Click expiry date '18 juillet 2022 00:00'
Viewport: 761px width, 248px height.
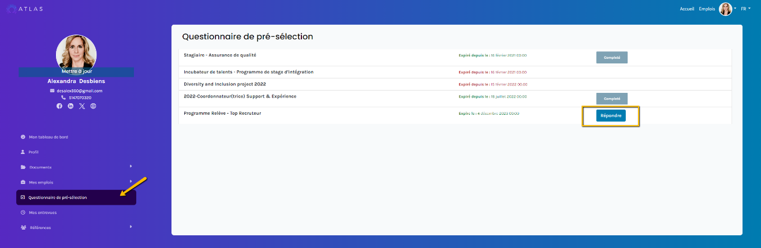pyautogui.click(x=508, y=96)
